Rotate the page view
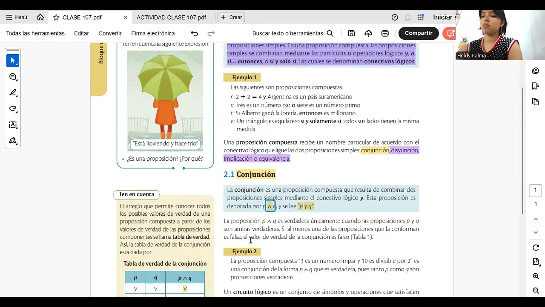 click(x=536, y=248)
